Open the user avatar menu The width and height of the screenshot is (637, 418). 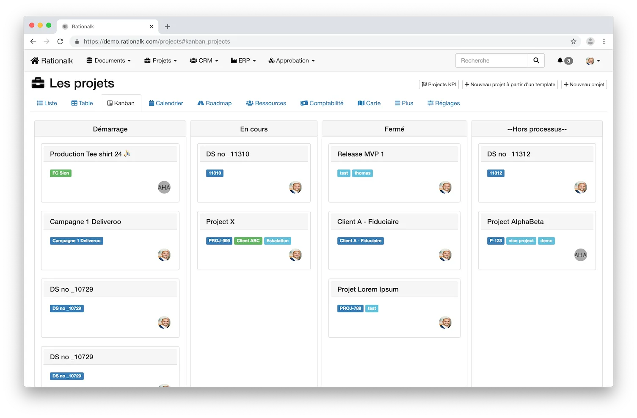593,61
